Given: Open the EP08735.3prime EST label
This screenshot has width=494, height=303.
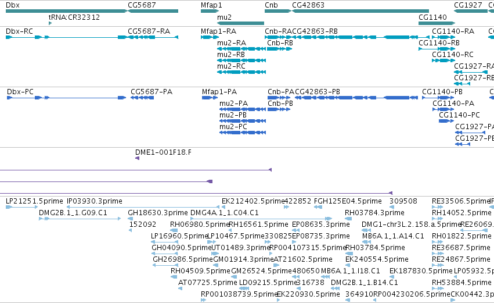Looking at the screenshot, I should pyautogui.click(x=320, y=236).
